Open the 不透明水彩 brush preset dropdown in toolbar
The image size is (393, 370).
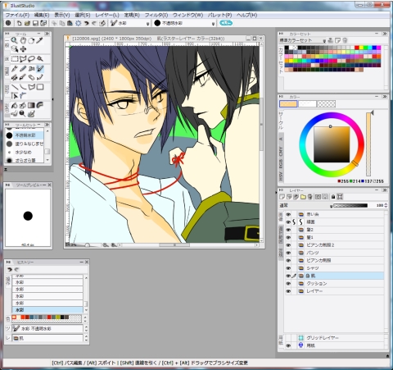[214, 24]
